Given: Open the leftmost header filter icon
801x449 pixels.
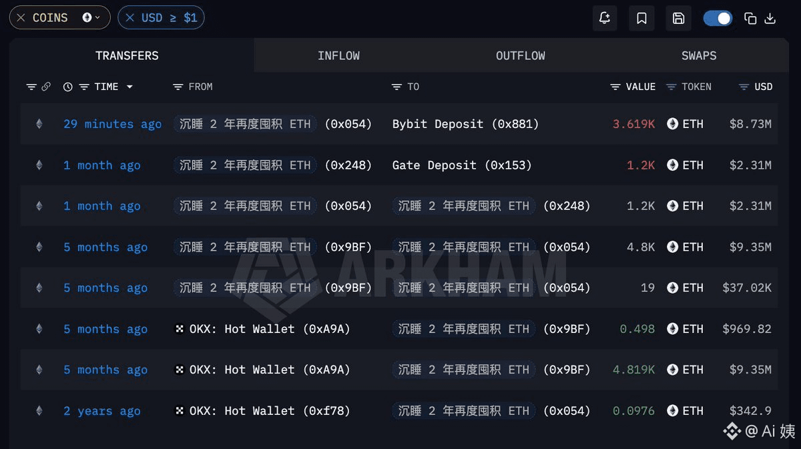Looking at the screenshot, I should (x=31, y=87).
